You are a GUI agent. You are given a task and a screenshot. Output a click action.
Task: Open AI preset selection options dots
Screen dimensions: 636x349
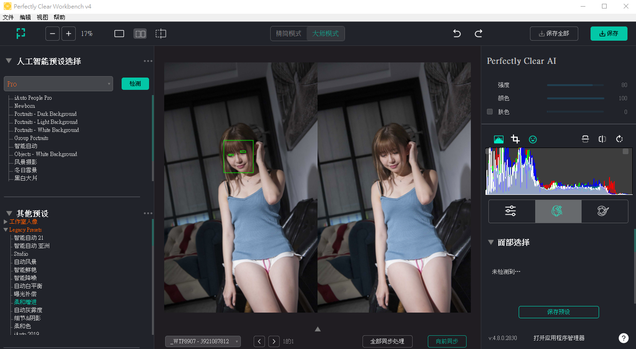pyautogui.click(x=148, y=61)
